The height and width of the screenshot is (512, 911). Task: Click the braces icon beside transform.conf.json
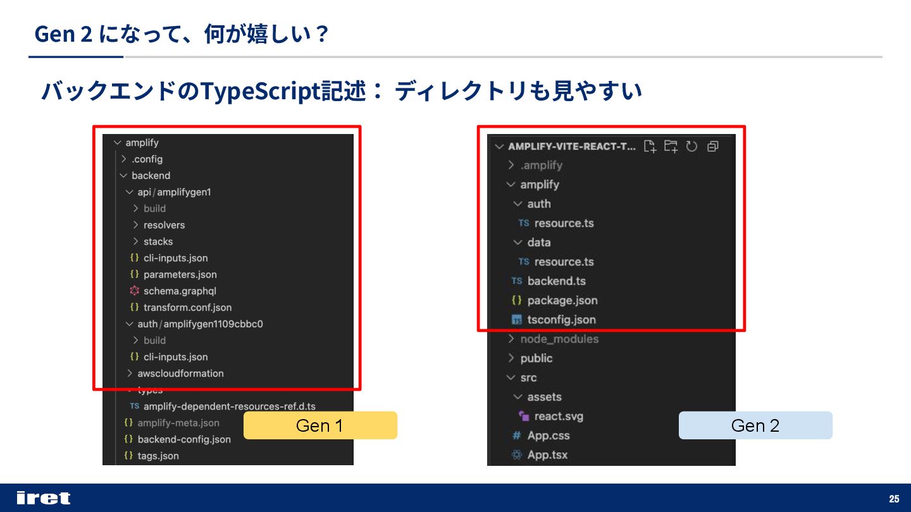[x=134, y=307]
